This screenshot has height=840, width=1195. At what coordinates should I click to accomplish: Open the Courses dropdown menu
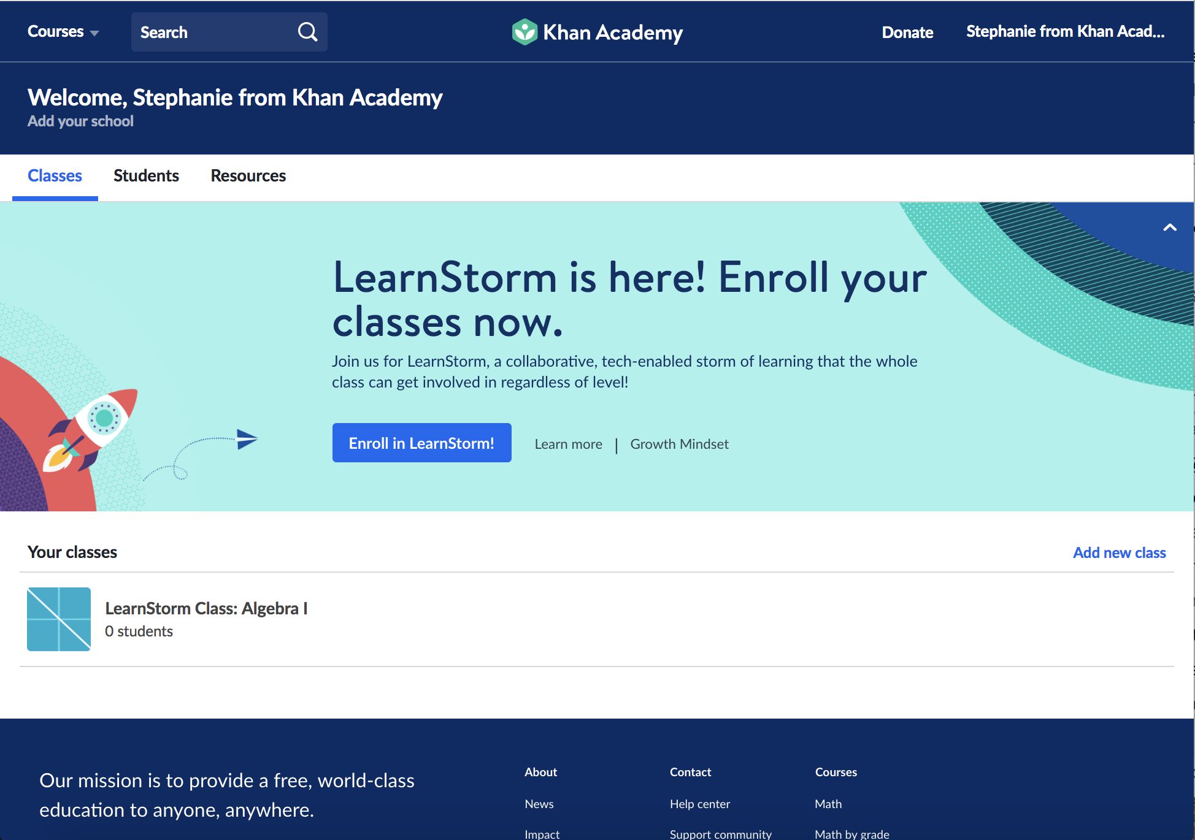pos(63,32)
